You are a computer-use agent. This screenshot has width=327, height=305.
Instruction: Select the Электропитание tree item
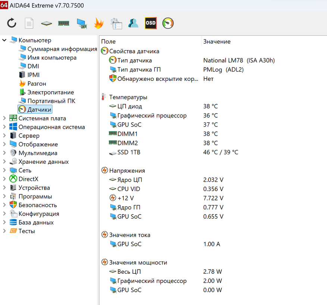pos(50,92)
